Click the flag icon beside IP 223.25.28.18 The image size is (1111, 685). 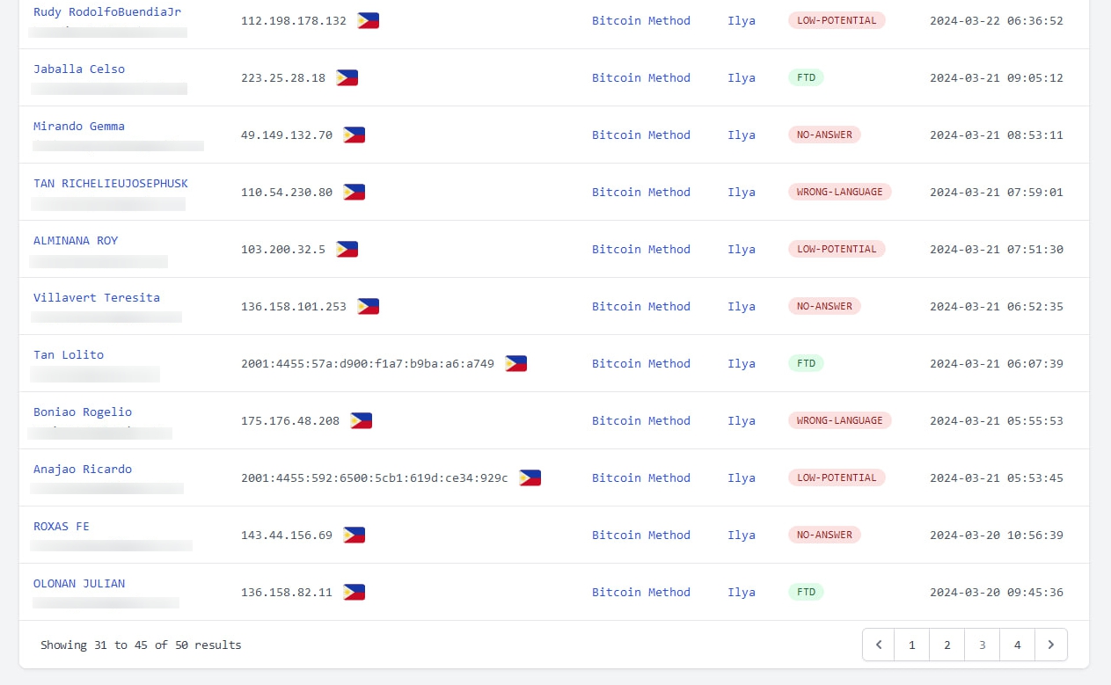(347, 77)
